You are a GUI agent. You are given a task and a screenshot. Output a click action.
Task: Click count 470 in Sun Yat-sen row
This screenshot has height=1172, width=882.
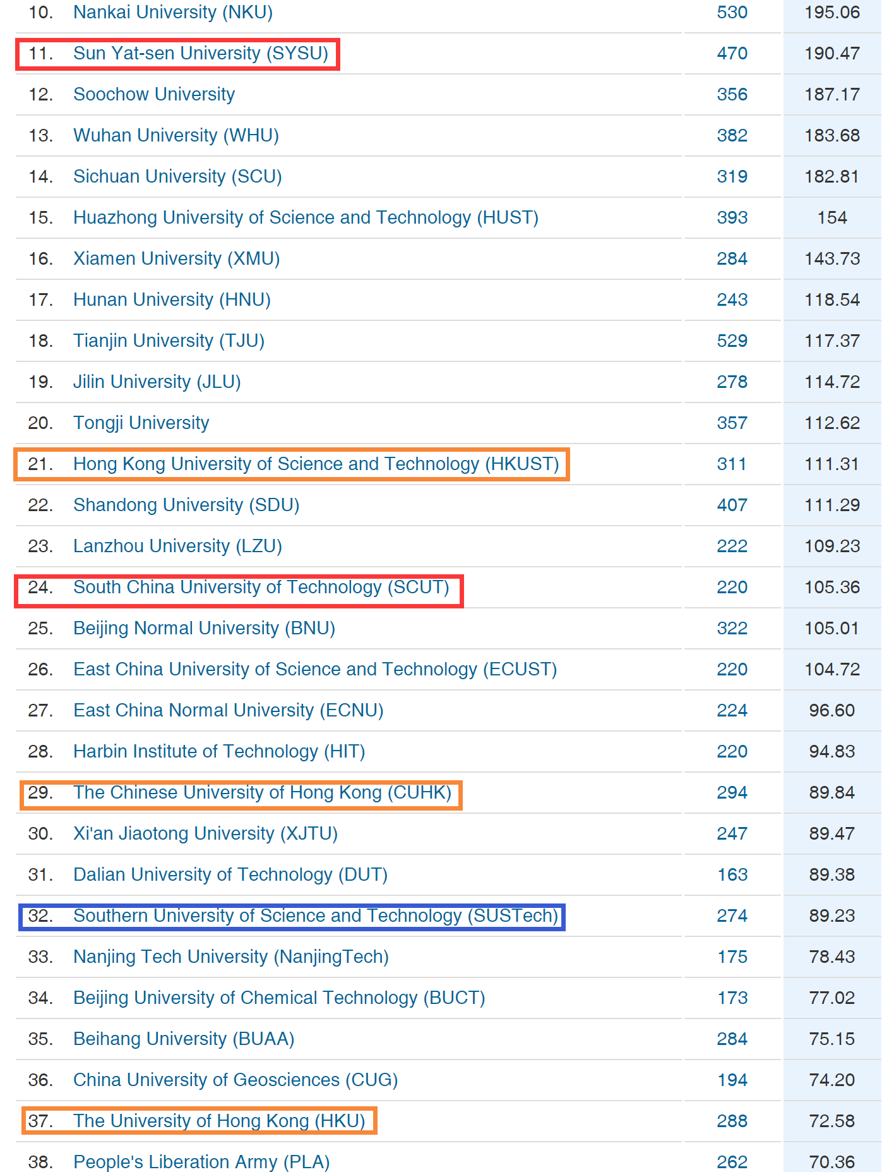(x=732, y=54)
